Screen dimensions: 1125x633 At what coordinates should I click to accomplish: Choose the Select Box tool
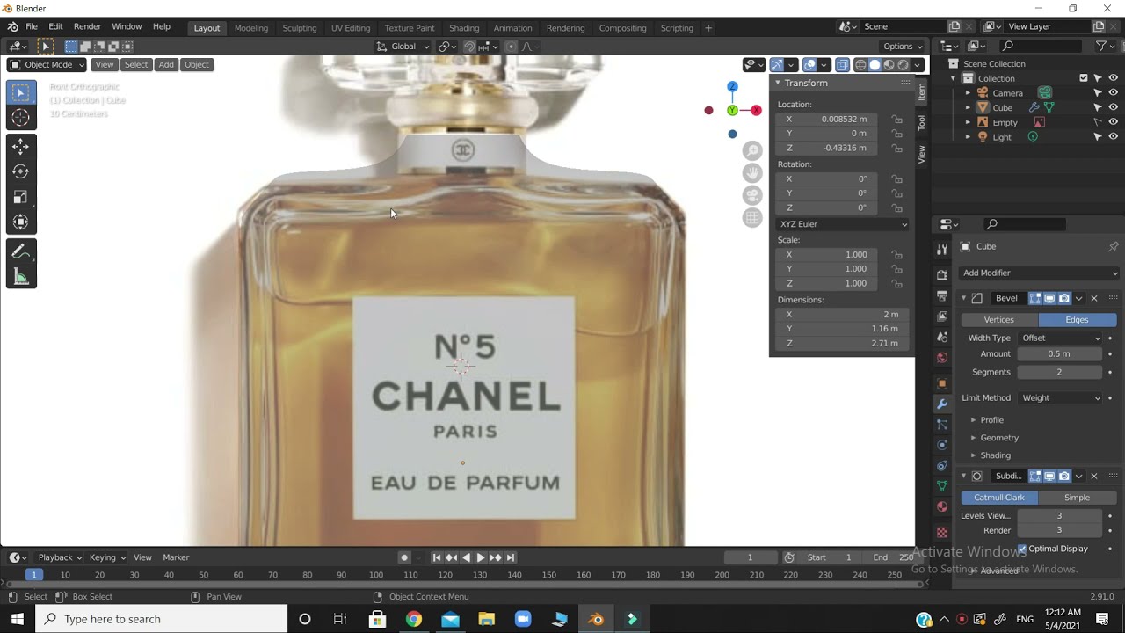pos(21,92)
